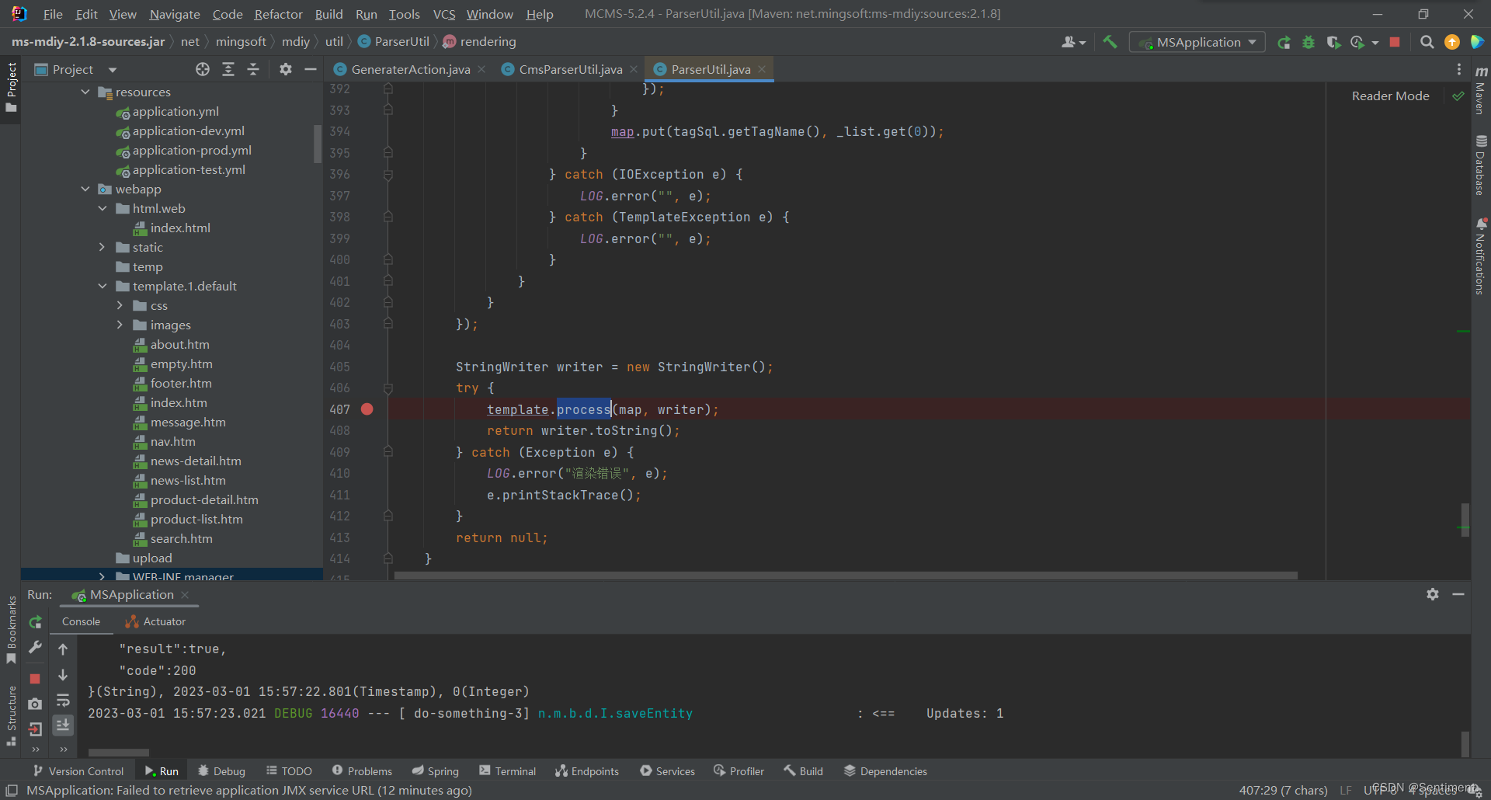Open the VCS menu
This screenshot has height=800, width=1491.
[x=444, y=14]
